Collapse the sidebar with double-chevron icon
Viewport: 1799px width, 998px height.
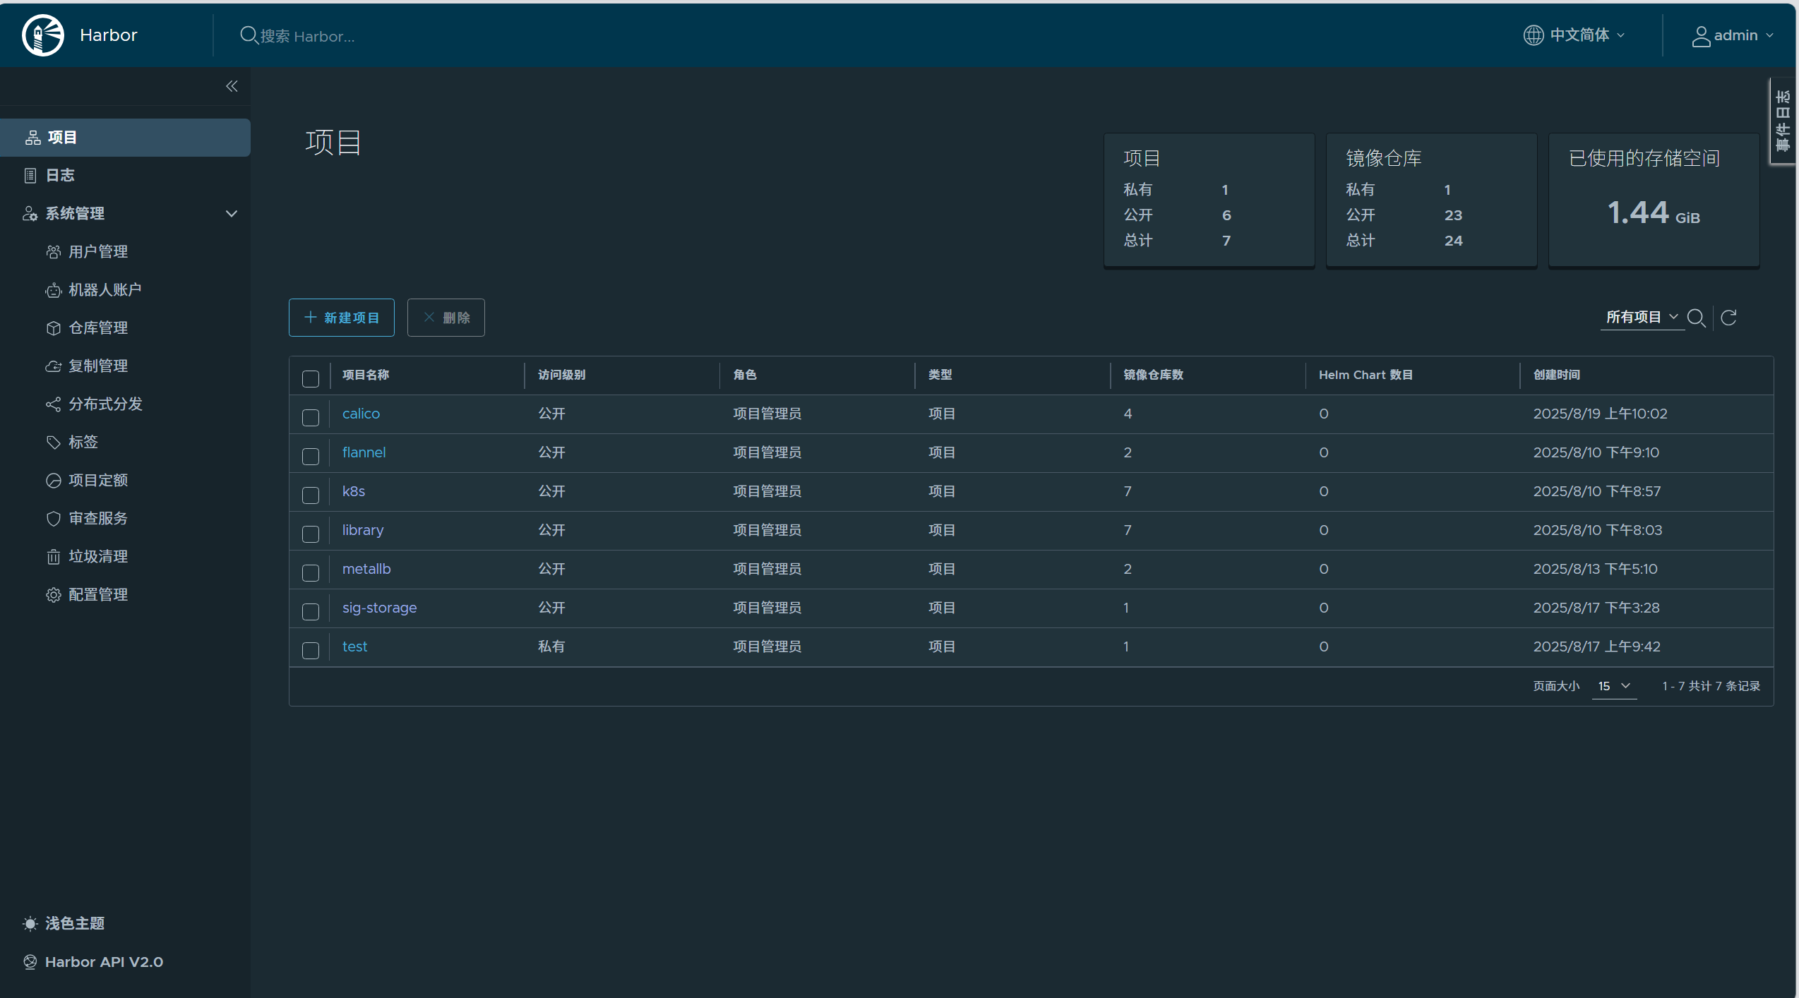(x=232, y=86)
